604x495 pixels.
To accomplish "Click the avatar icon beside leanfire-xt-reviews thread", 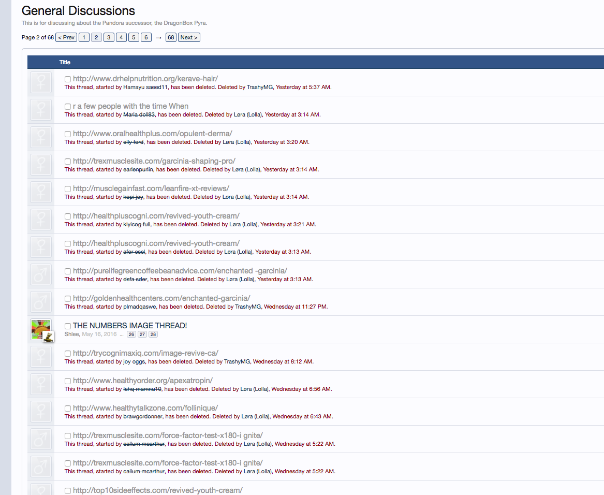I will [40, 192].
